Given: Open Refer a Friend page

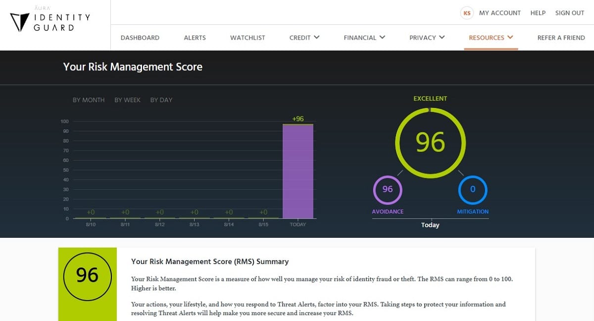Looking at the screenshot, I should pyautogui.click(x=561, y=38).
